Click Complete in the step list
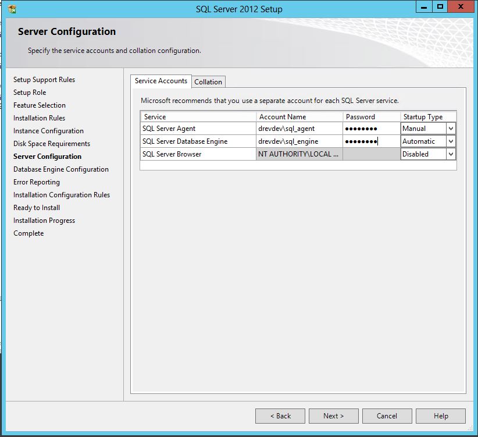Screen dimensions: 478x437 click(28, 233)
